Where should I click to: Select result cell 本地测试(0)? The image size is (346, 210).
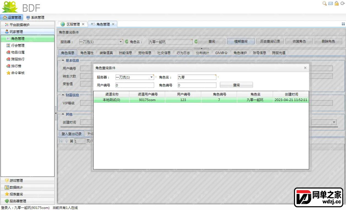point(111,100)
